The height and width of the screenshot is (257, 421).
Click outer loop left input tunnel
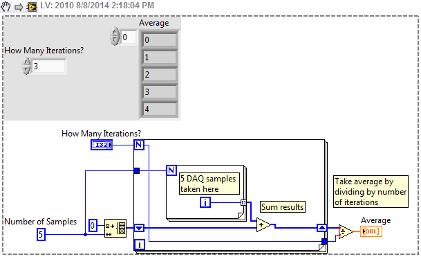137,170
